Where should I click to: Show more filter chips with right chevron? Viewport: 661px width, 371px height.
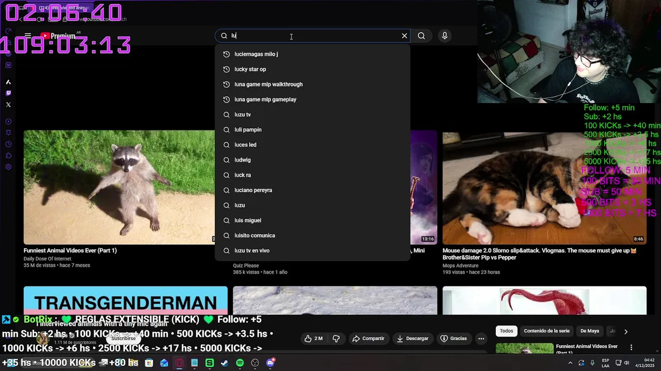click(x=626, y=331)
